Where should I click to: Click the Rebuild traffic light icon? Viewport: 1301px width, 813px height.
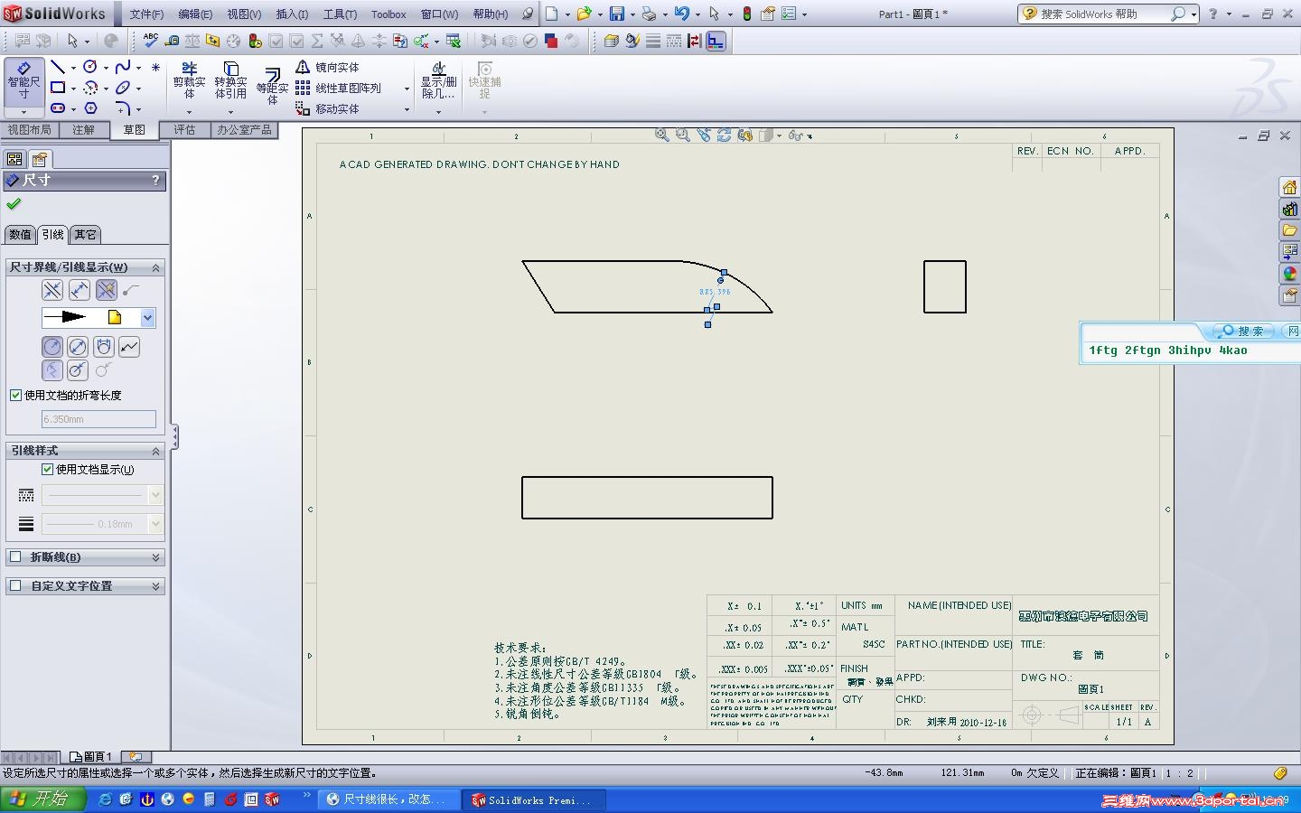point(747,14)
